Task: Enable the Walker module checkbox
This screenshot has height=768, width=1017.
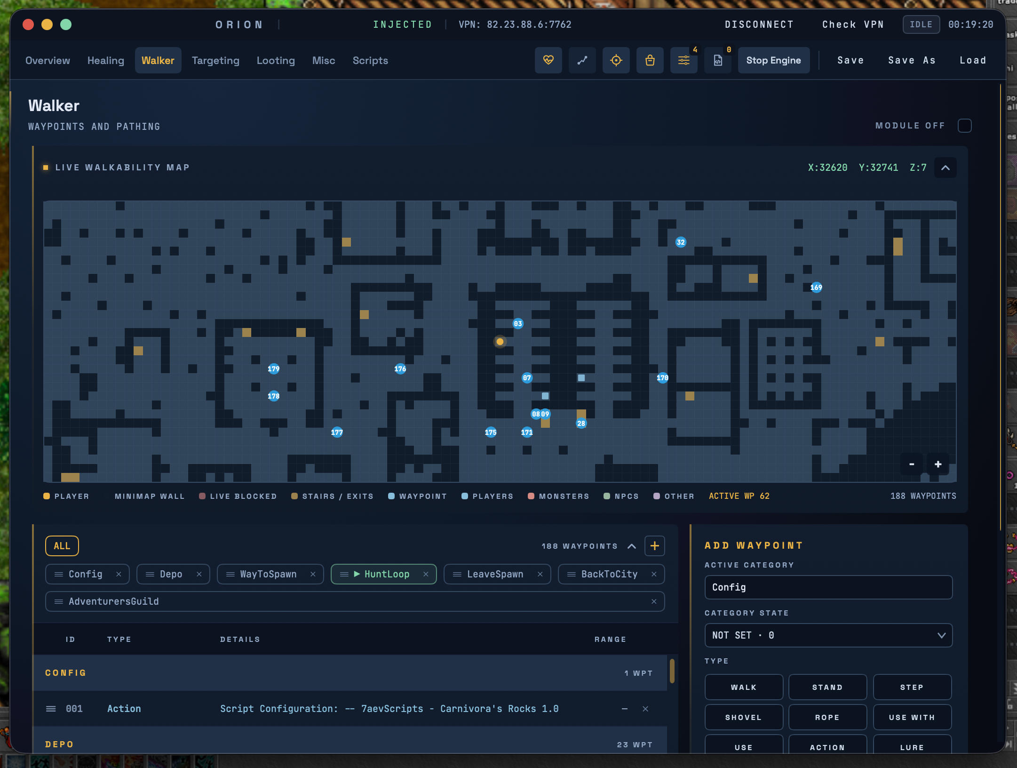Action: [x=965, y=126]
